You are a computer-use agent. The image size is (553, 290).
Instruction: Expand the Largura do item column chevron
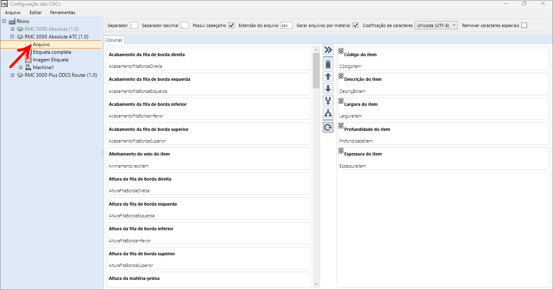pyautogui.click(x=341, y=101)
